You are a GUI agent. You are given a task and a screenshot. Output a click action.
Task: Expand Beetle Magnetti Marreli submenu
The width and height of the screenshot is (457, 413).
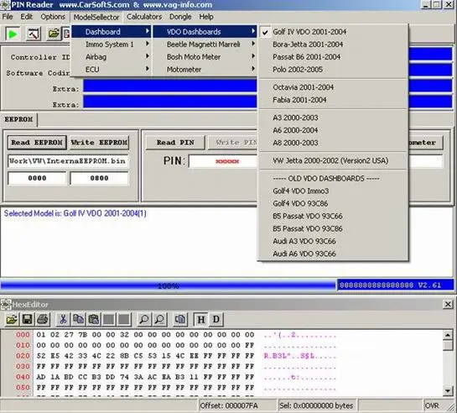pos(205,44)
